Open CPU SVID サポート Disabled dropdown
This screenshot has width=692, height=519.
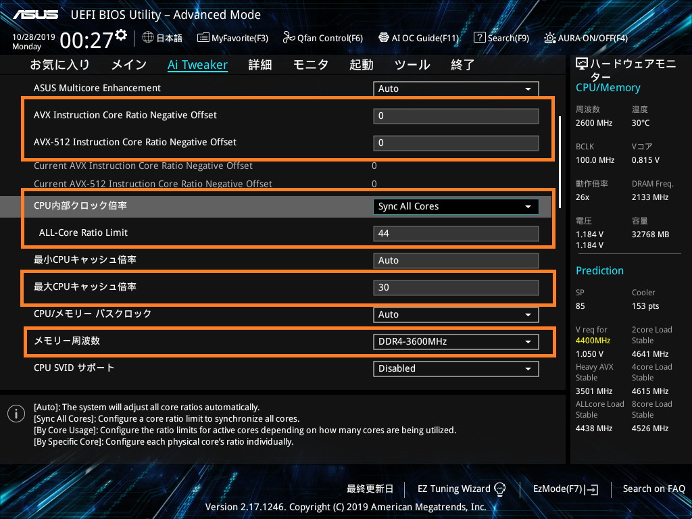coord(456,368)
